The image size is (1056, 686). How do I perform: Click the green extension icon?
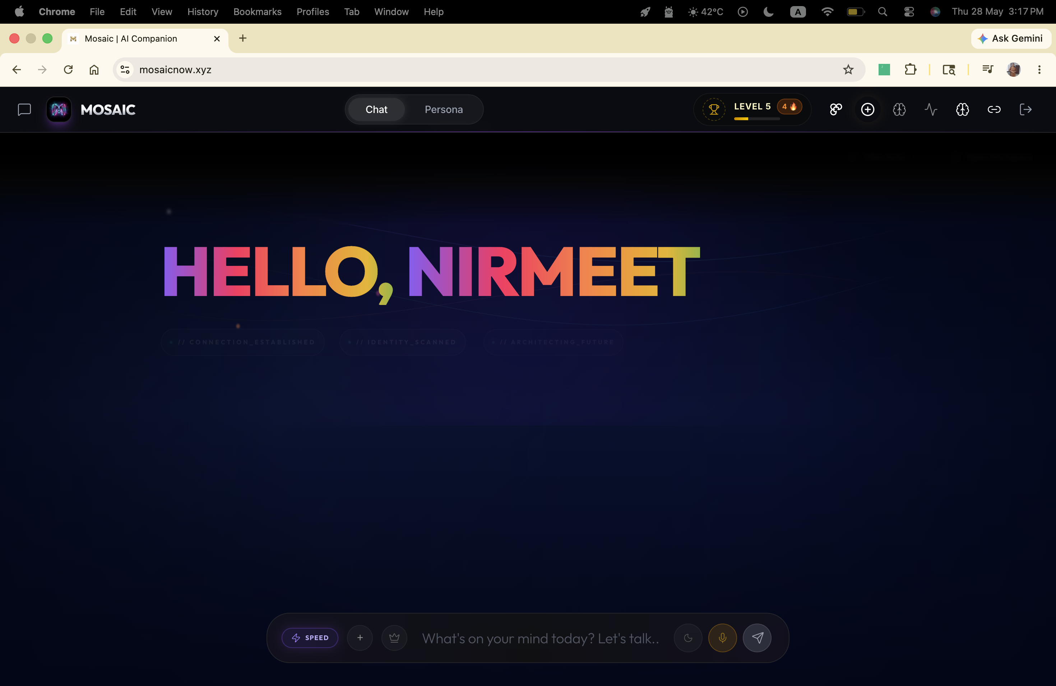pos(884,70)
